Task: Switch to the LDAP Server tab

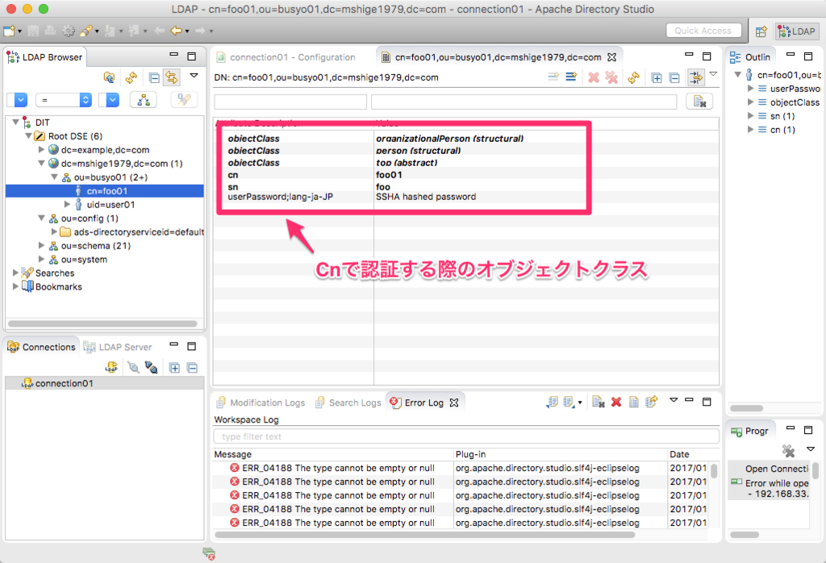Action: click(x=118, y=347)
